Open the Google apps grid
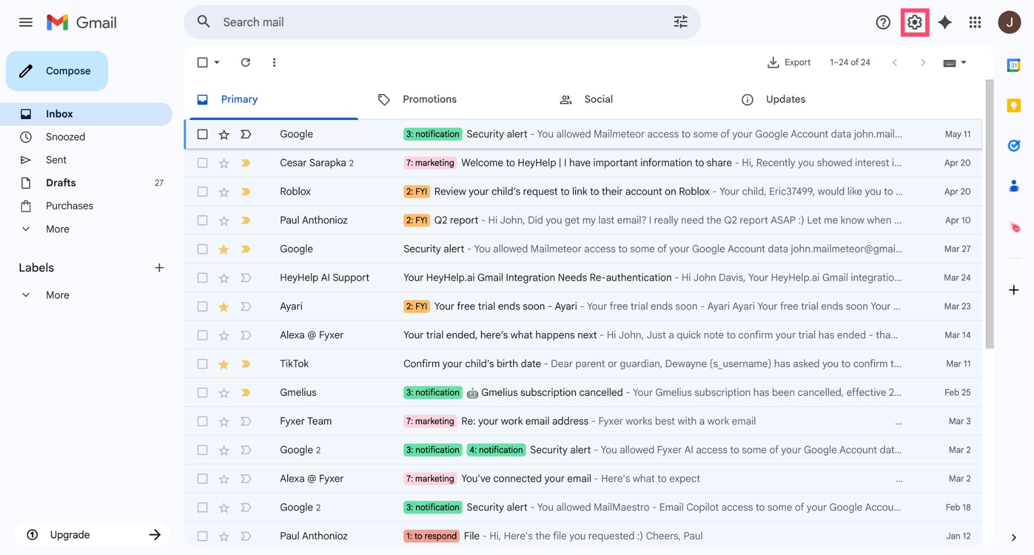Image resolution: width=1034 pixels, height=555 pixels. tap(975, 22)
